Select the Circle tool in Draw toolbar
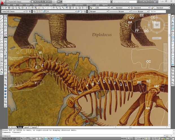175x140 pixels. click(2, 34)
